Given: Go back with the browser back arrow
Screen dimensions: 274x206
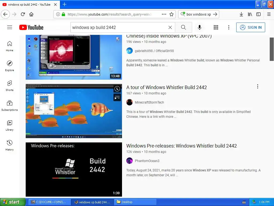Looking at the screenshot, I should 5,14.
